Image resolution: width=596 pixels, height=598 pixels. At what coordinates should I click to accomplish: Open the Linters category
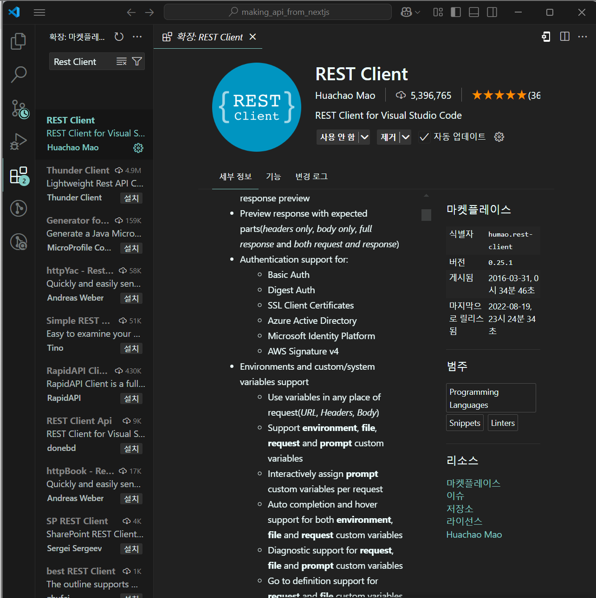click(x=503, y=423)
